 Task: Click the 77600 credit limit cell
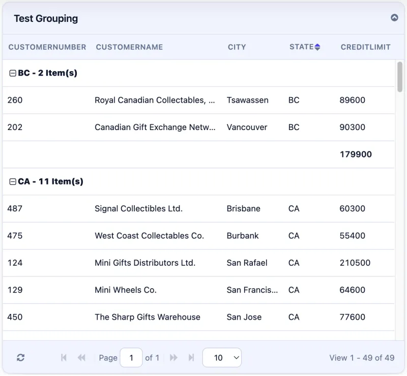click(x=352, y=317)
